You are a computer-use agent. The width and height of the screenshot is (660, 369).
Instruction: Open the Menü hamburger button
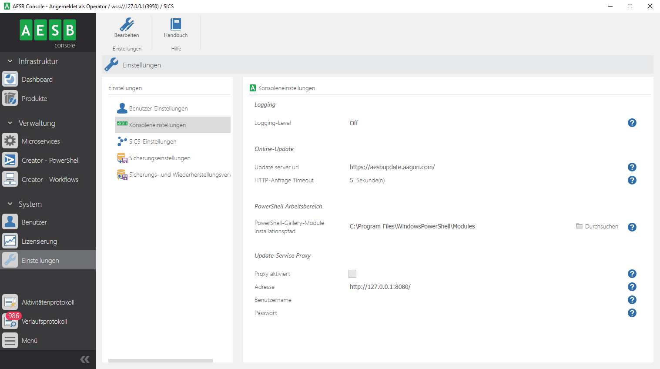pos(10,341)
